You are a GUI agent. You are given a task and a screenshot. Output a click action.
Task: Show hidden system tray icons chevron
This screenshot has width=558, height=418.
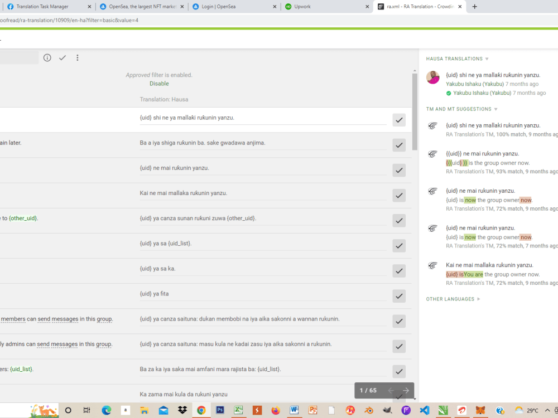pos(547,410)
